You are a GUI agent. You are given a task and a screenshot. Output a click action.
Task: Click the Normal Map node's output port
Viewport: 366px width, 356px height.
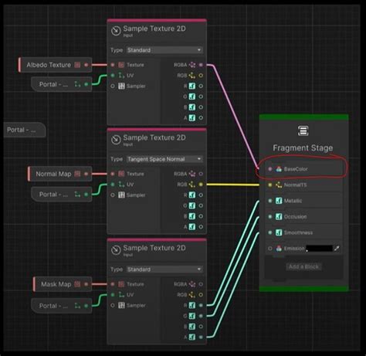[86, 174]
